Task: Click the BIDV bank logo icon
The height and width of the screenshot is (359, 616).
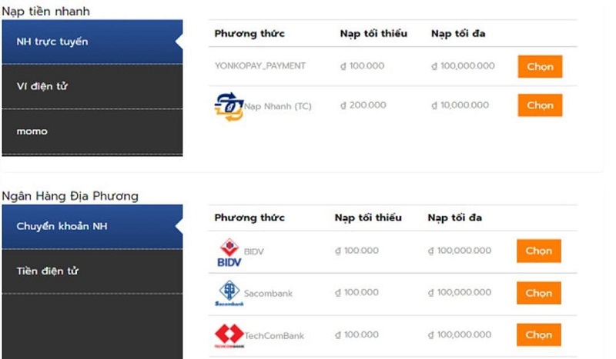Action: pyautogui.click(x=229, y=252)
